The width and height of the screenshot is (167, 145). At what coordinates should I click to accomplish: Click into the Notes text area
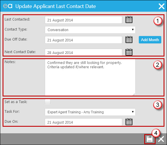[90, 77]
